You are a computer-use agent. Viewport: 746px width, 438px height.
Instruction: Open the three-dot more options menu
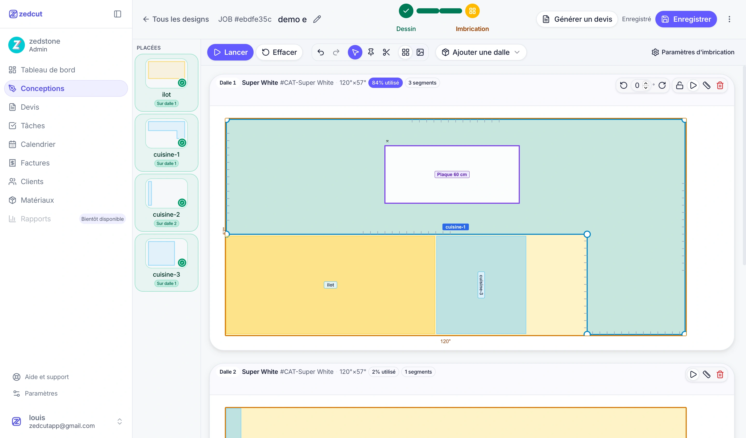point(729,19)
